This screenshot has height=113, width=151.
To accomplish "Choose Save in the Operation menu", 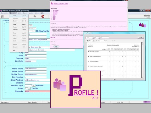I will (19, 24).
